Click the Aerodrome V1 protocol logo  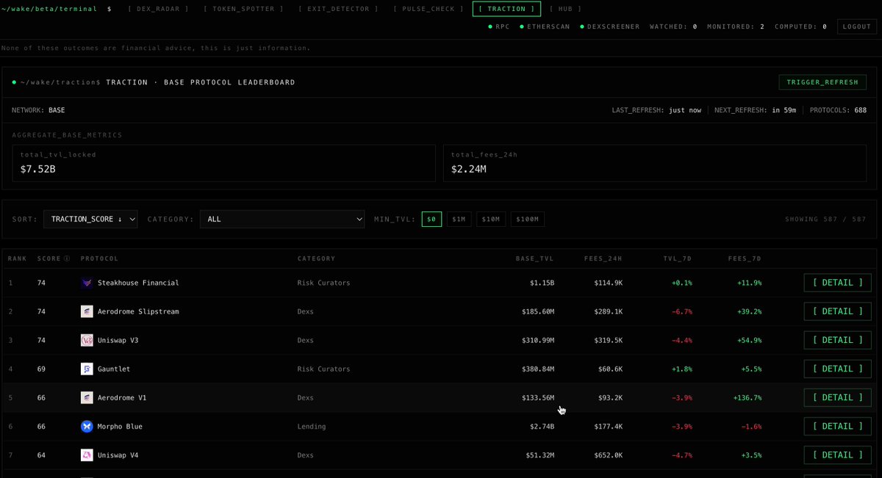[87, 397]
